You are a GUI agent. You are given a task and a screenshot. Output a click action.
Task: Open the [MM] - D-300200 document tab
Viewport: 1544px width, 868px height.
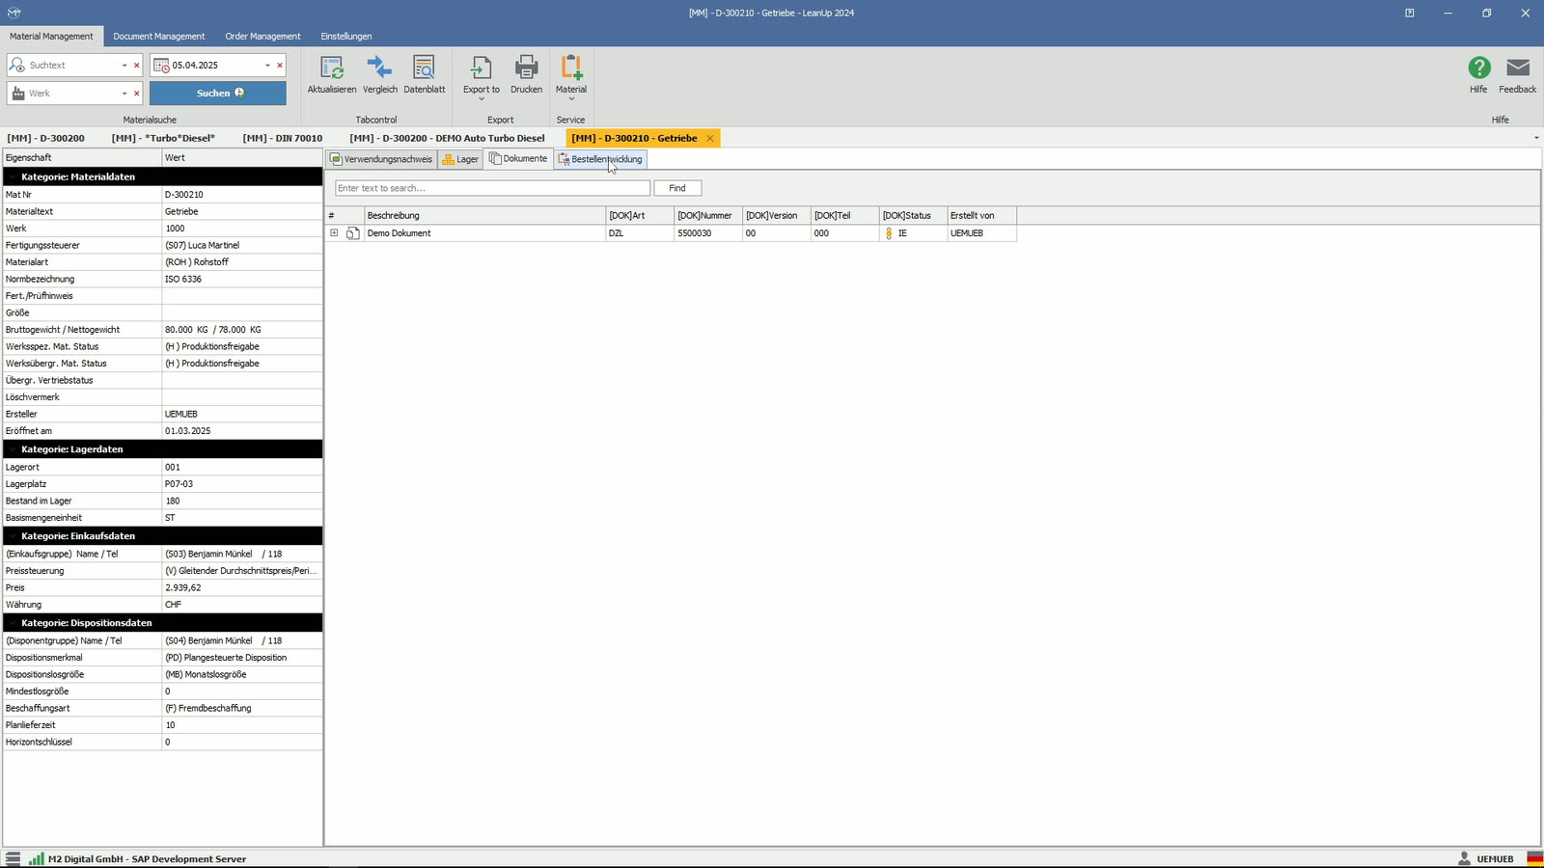click(46, 138)
